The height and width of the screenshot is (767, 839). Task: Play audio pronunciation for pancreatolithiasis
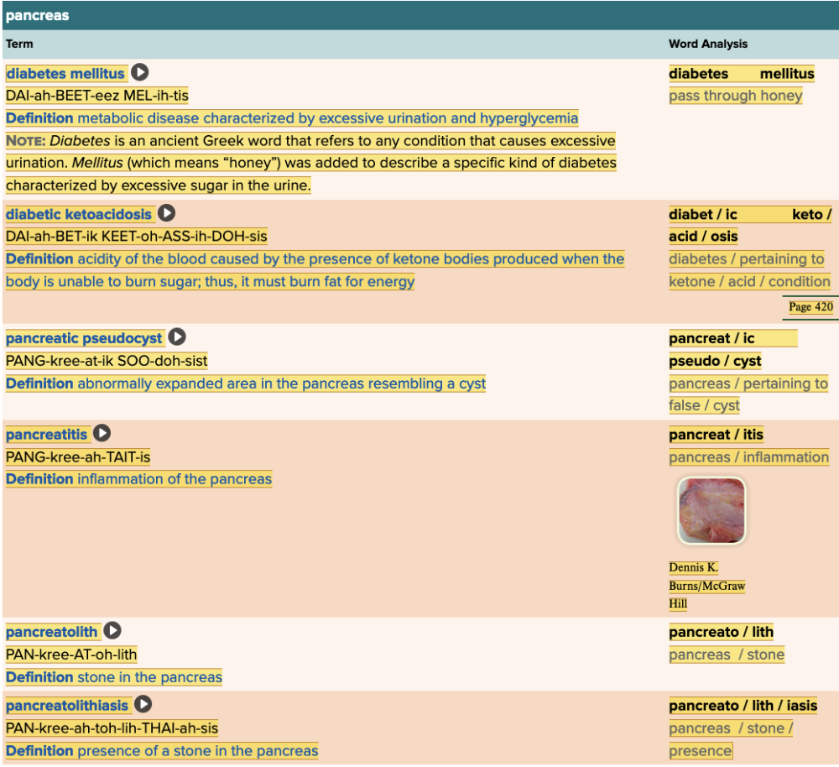[x=143, y=705]
